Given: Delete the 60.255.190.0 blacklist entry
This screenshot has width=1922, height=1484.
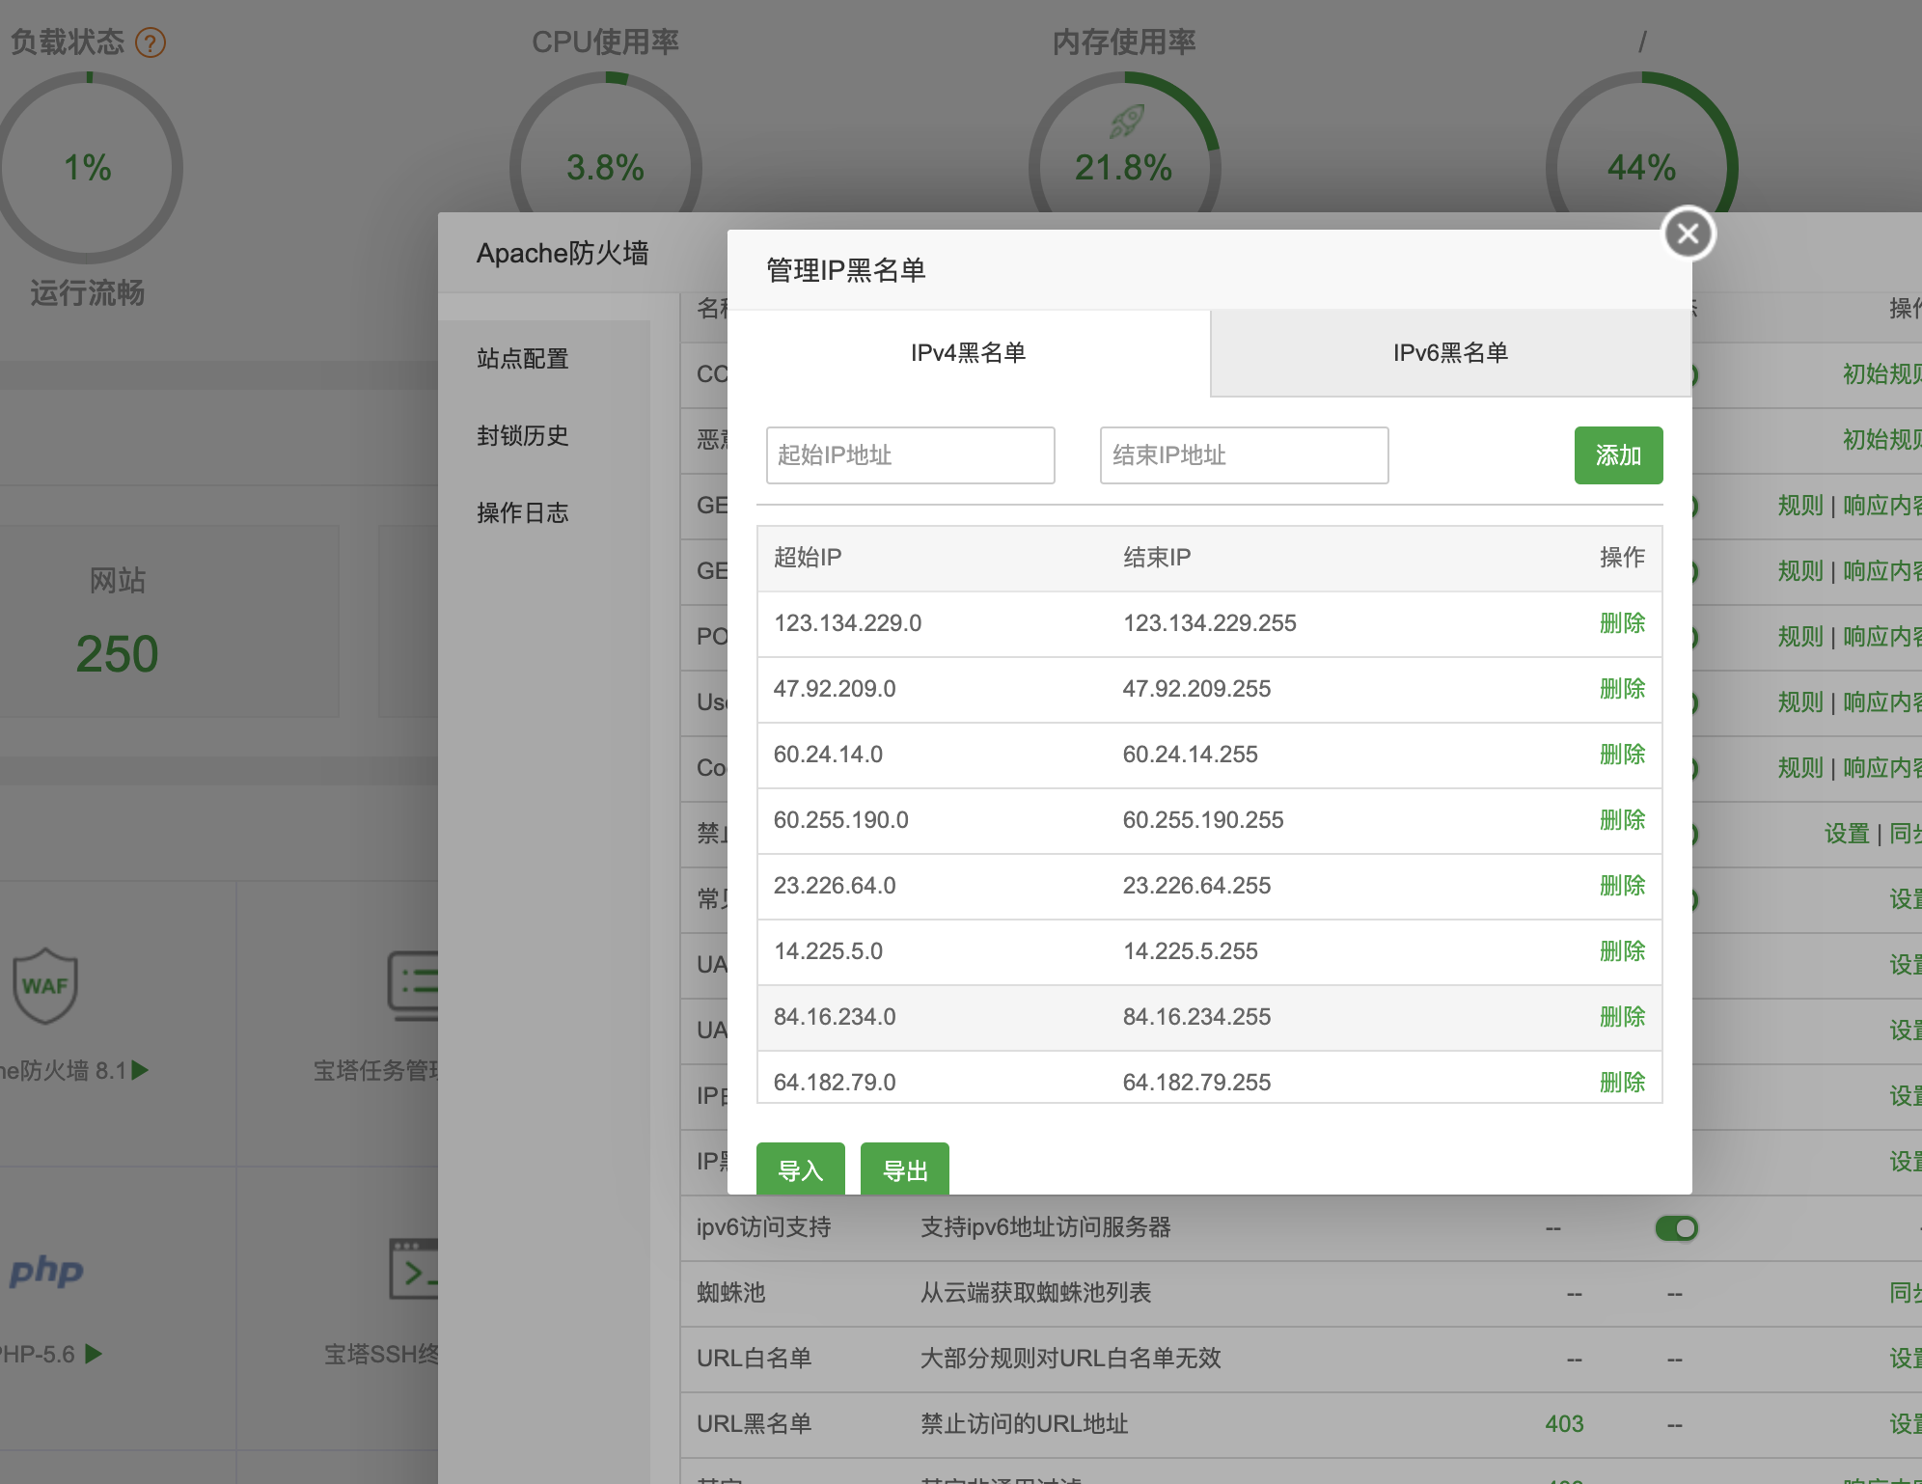Looking at the screenshot, I should tap(1622, 820).
